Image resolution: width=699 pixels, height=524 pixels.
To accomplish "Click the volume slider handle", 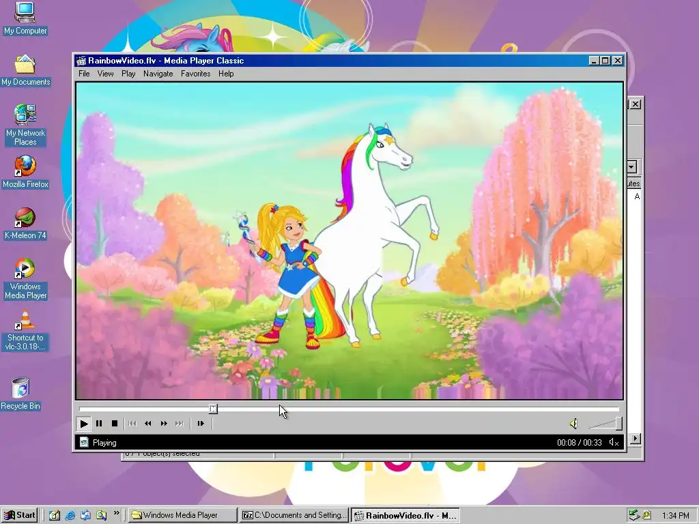I will [618, 423].
